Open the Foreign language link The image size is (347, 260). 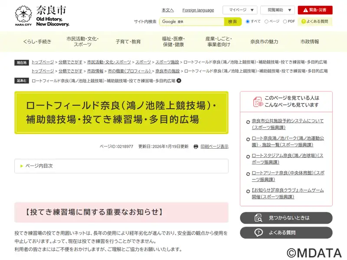tap(198, 10)
